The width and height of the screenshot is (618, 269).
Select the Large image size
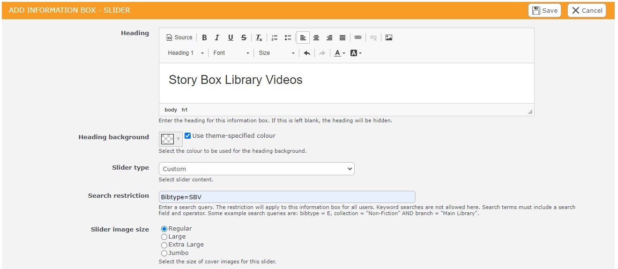tap(164, 237)
